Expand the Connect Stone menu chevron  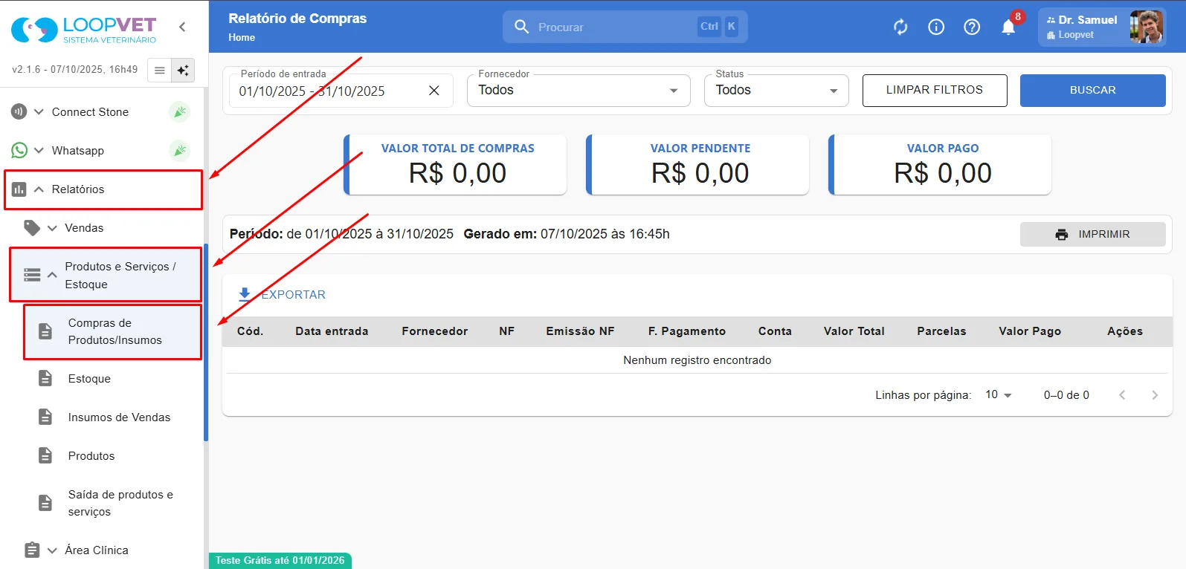39,111
